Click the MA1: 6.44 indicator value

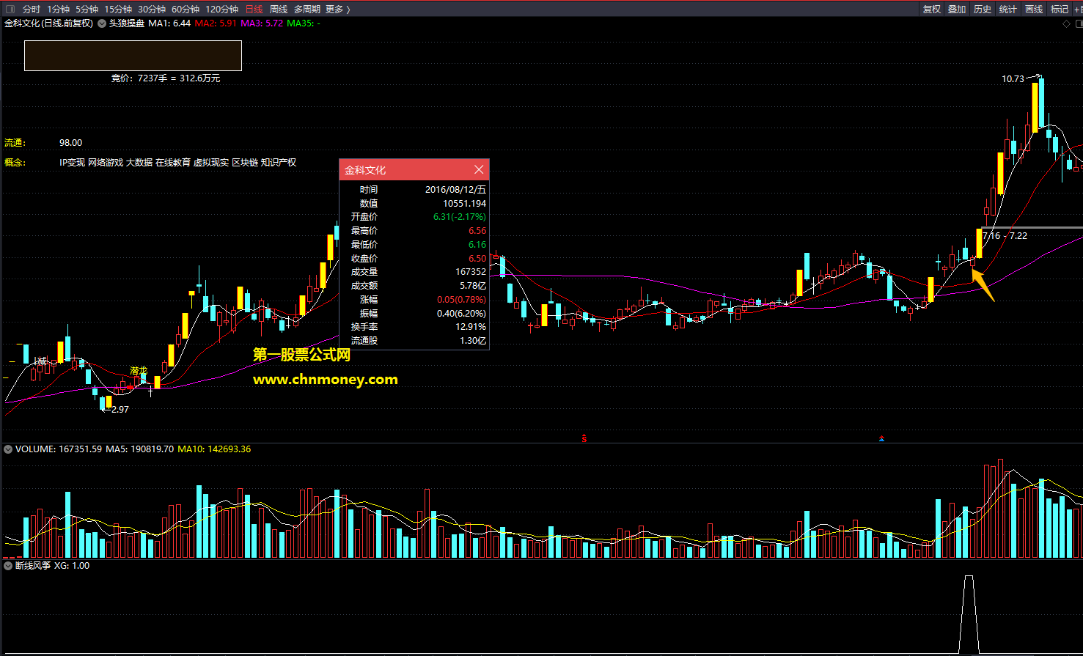[169, 23]
